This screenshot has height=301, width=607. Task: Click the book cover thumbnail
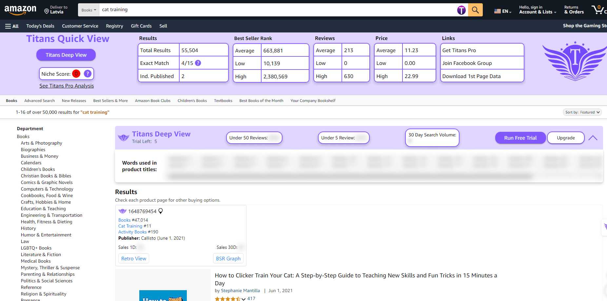(163, 295)
